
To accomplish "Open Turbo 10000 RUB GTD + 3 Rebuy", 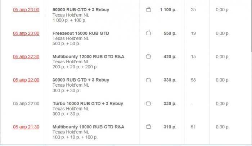I will point(88,104).
